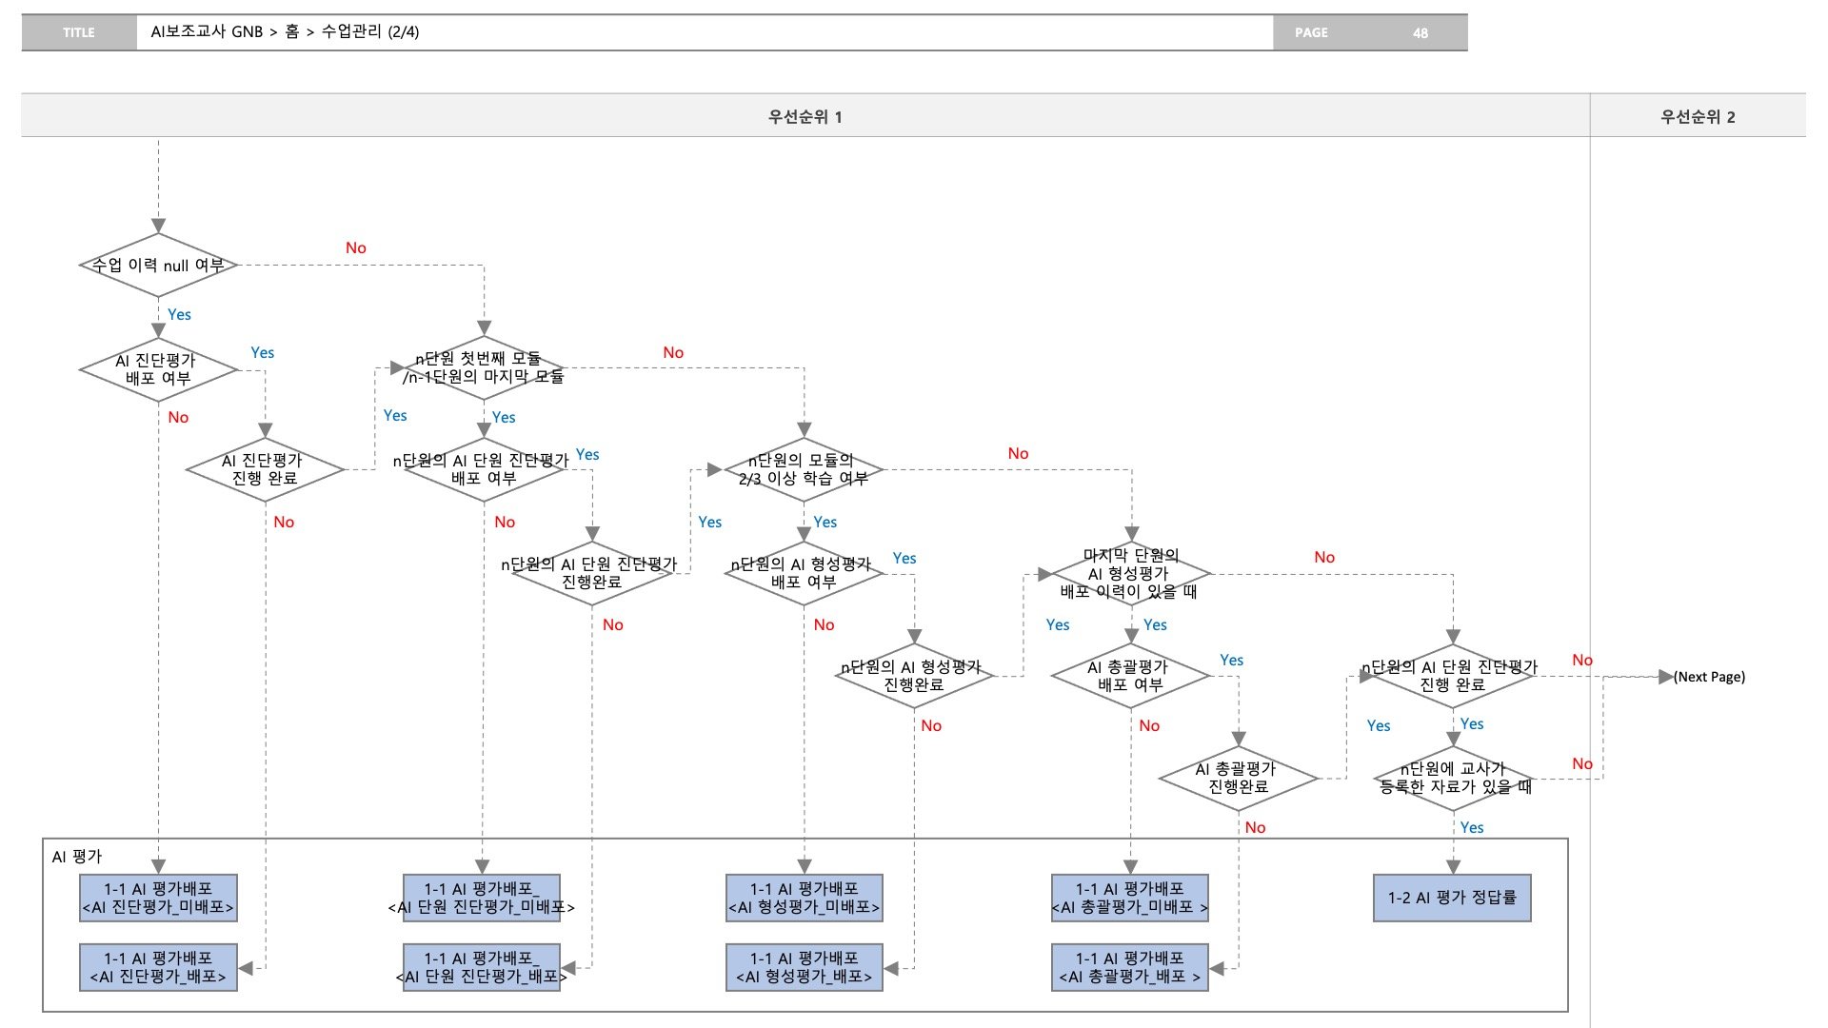Select the 'AI 총괄평가 진행완료' diamond
1828x1028 pixels.
1239,779
